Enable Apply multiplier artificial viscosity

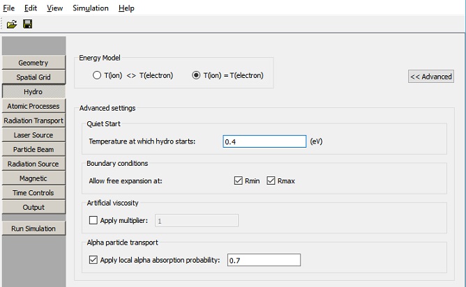[x=94, y=221]
